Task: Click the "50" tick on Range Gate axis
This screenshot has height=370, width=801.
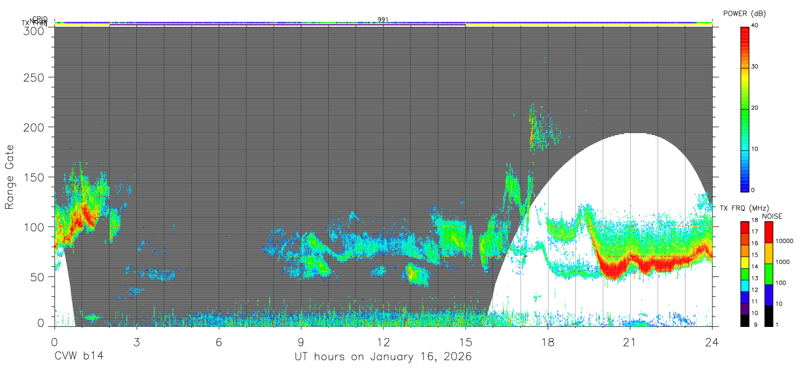Action: click(x=37, y=277)
